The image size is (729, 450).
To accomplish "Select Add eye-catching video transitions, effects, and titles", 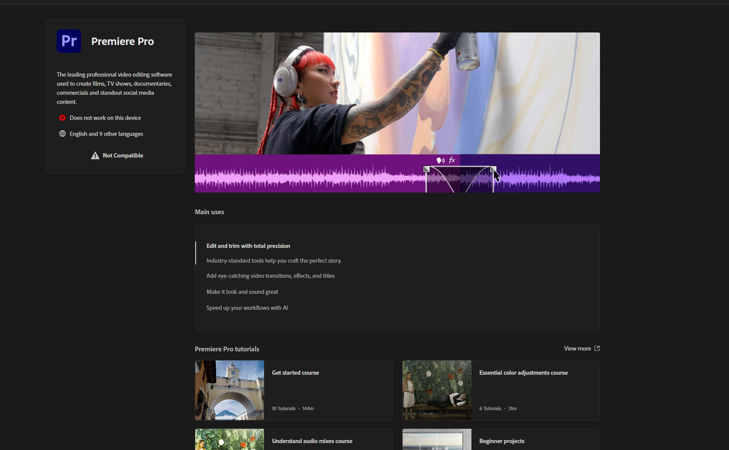I will [x=271, y=276].
